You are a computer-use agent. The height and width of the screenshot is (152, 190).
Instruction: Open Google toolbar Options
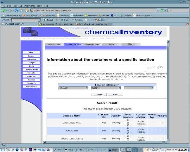click(x=100, y=20)
